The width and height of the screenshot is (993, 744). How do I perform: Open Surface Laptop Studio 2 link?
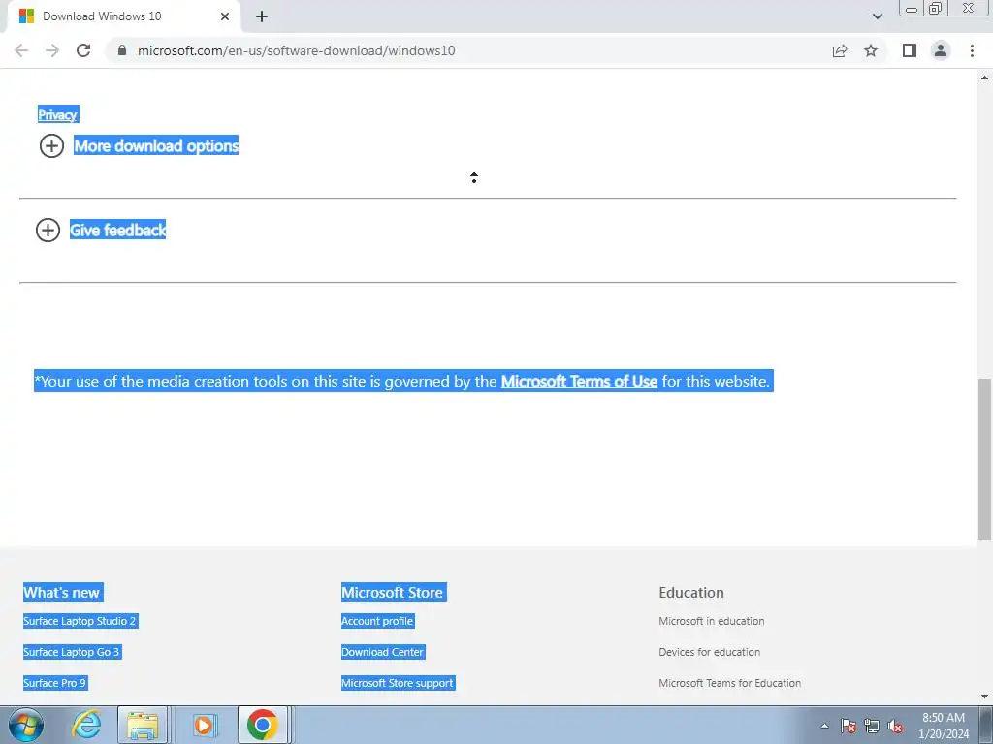pyautogui.click(x=80, y=621)
